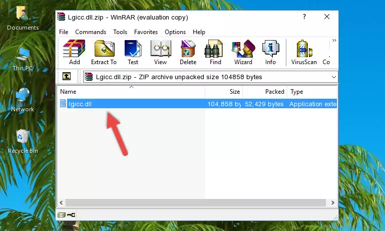Click the key password icon in status bar
This screenshot has width=385, height=231.
tap(71, 215)
